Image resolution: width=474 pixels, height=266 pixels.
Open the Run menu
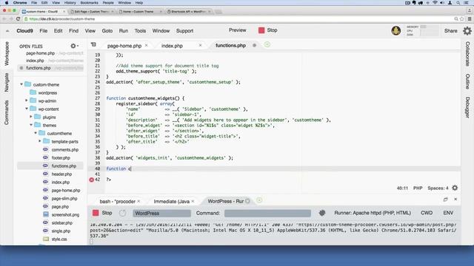124,31
